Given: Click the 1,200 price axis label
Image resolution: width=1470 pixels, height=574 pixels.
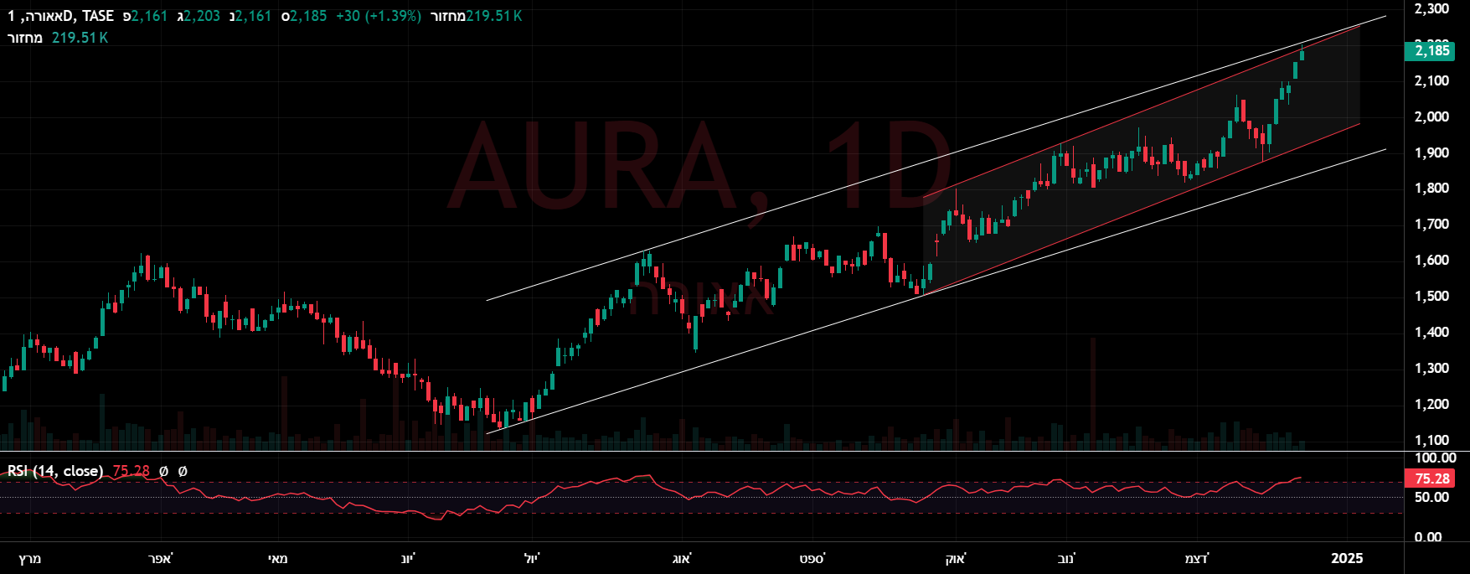Looking at the screenshot, I should coord(1431,404).
